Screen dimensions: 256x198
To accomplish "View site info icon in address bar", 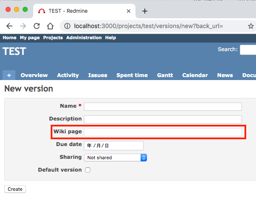I will click(67, 26).
